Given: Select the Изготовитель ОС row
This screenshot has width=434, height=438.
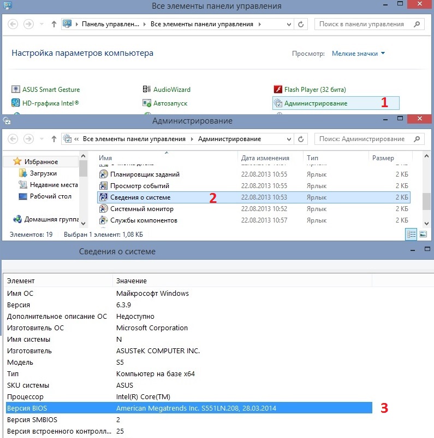Looking at the screenshot, I should tap(189, 328).
